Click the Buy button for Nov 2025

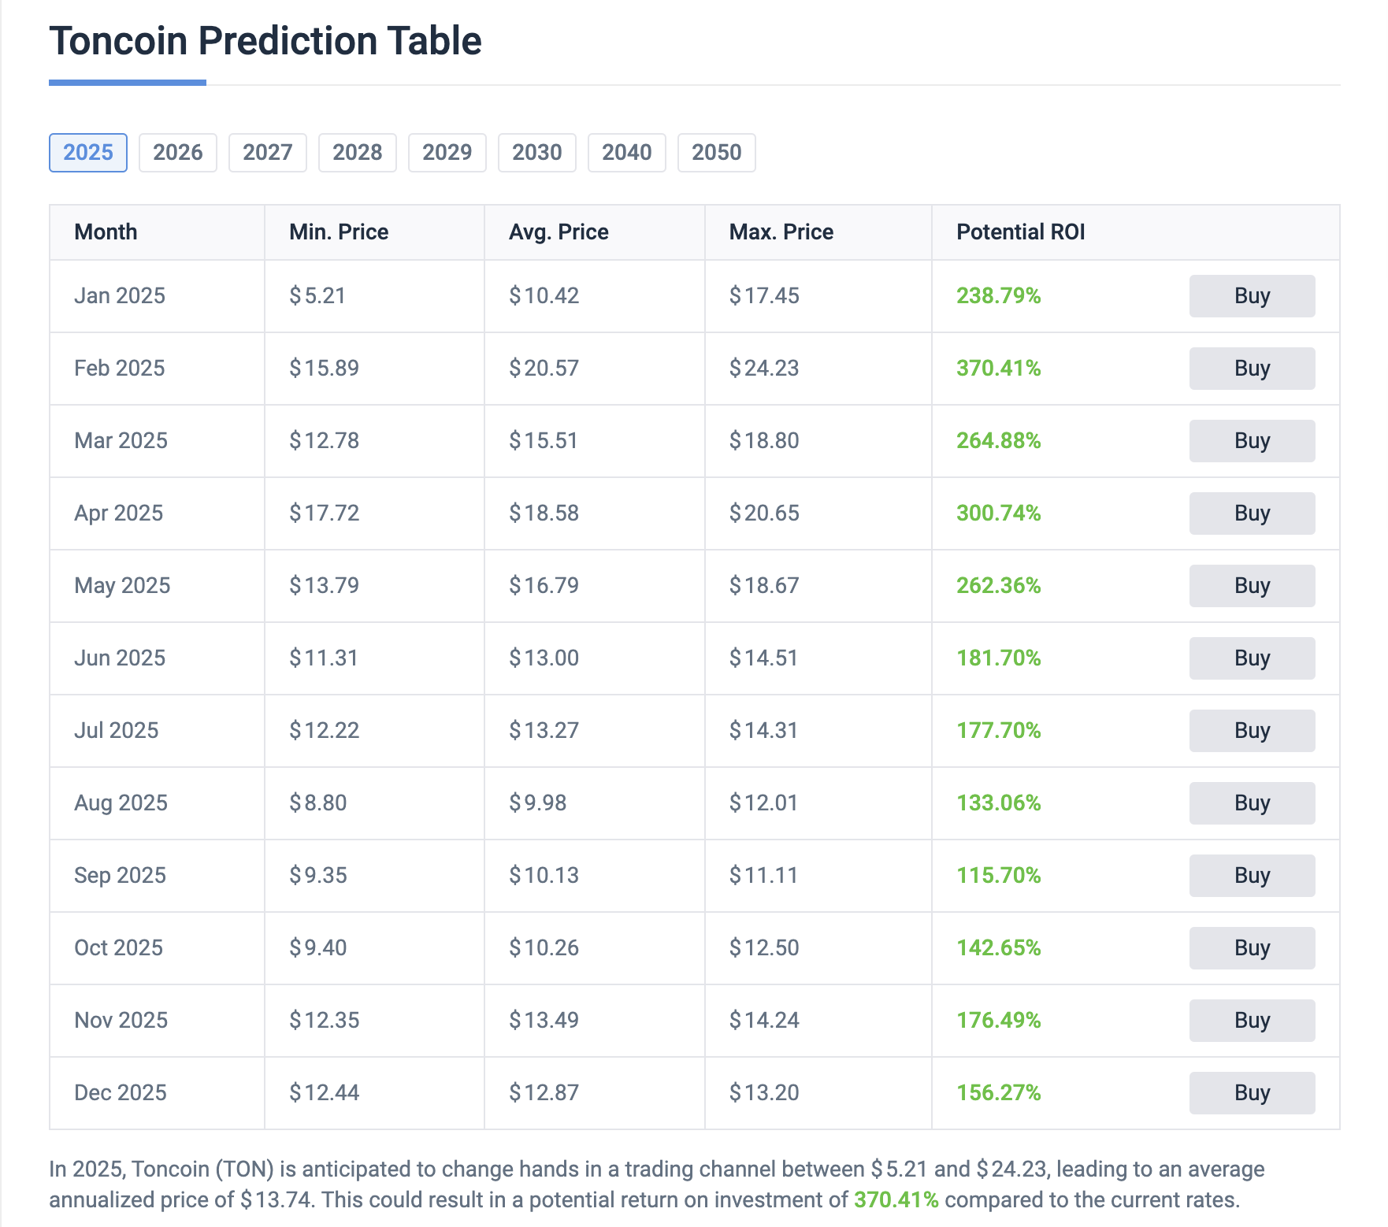1252,1021
